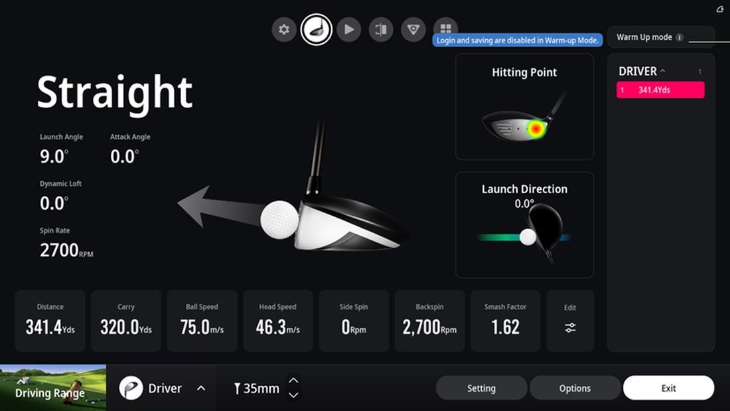Screen dimensions: 730x411
Task: Click the Driver club logo icon
Action: pyautogui.click(x=131, y=388)
